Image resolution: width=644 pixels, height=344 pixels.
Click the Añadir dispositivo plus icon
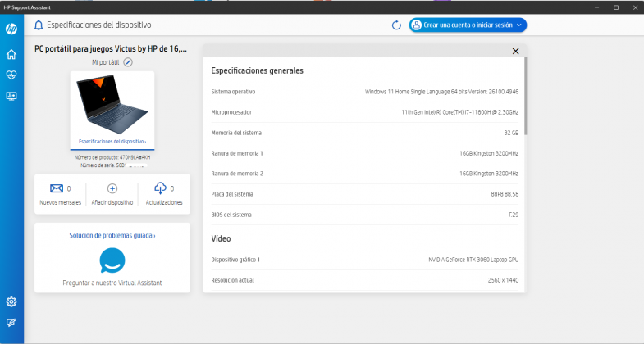coord(112,188)
